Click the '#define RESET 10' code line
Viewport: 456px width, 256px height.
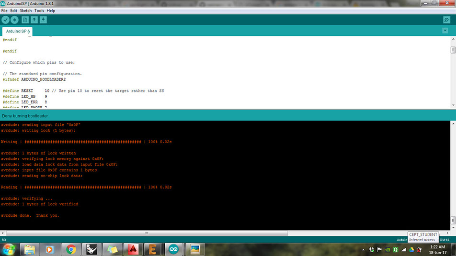(x=83, y=90)
